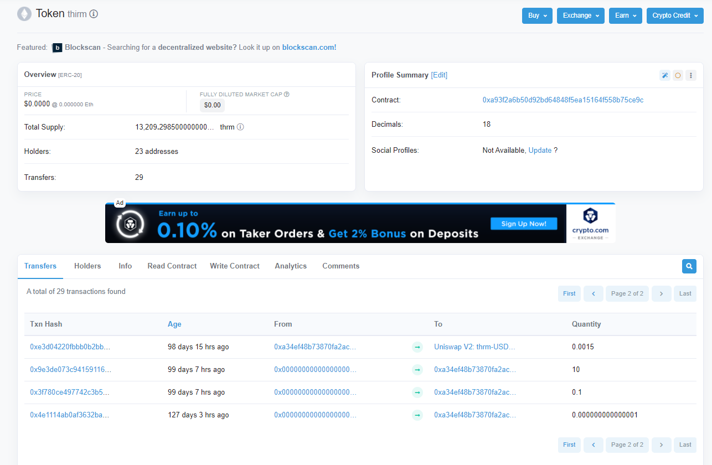Open transaction hash 0x9e3de073c94159116...
The height and width of the screenshot is (465, 712).
pos(70,370)
